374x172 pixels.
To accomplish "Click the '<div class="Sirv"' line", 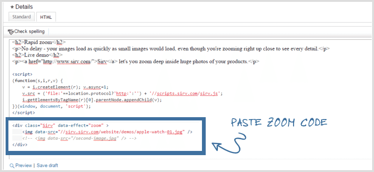I will 60,125.
